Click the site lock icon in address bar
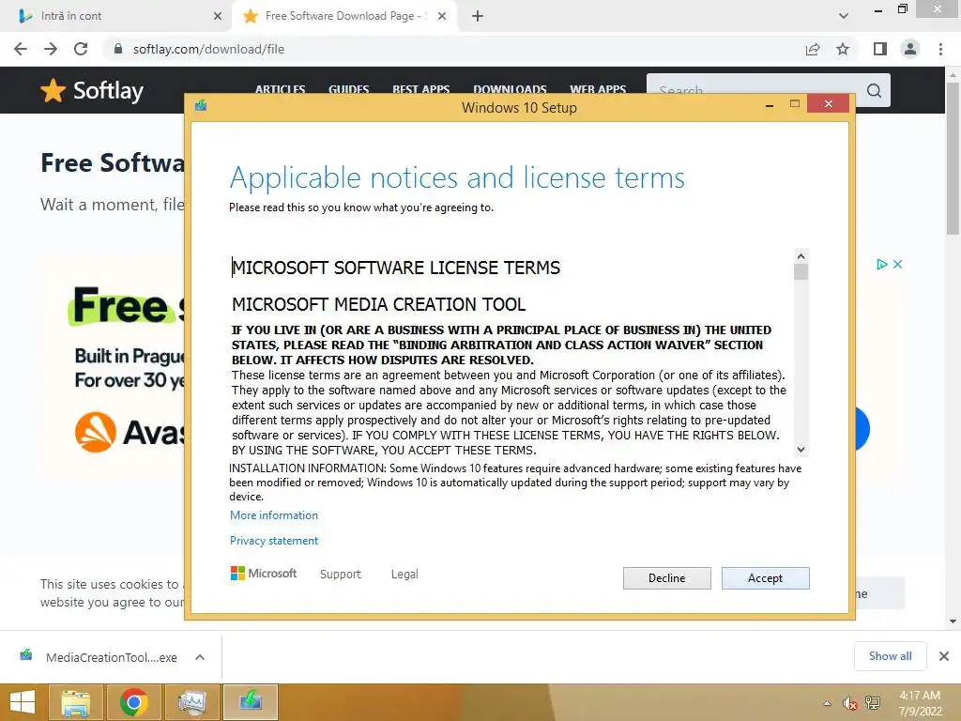Screen dimensions: 961x721 (x=118, y=49)
